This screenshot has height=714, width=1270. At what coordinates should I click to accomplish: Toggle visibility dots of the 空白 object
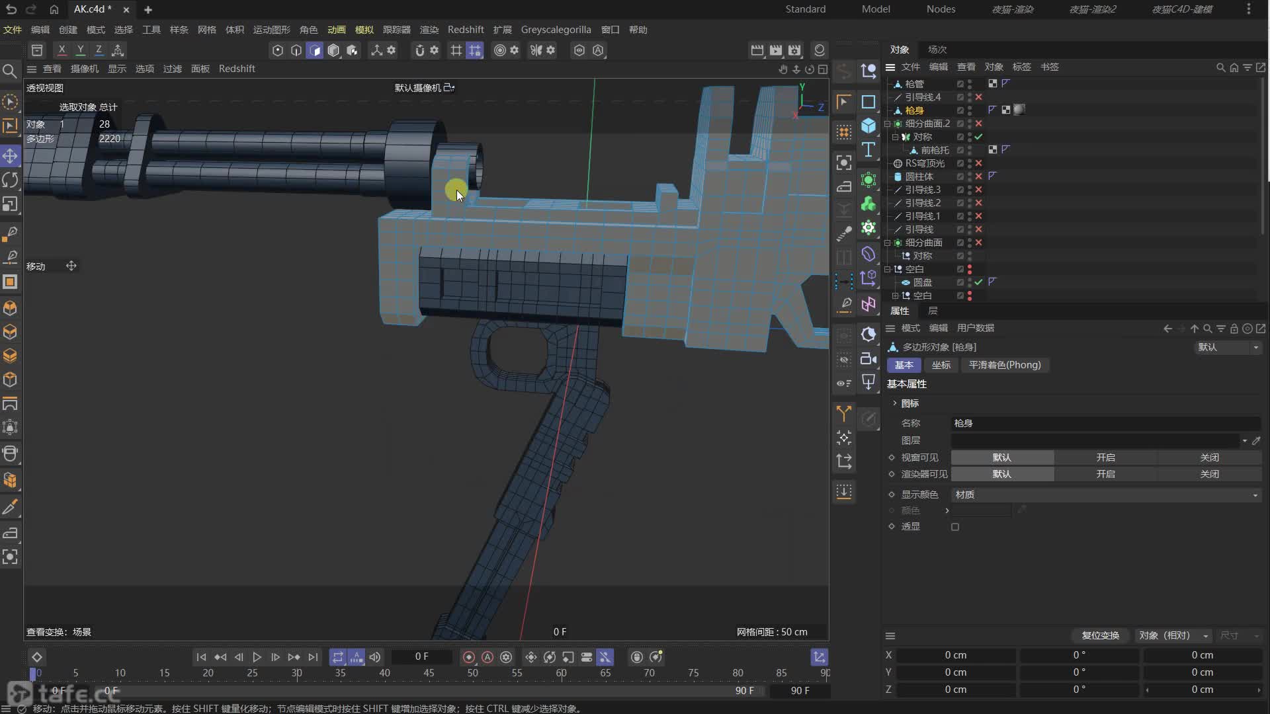(970, 269)
